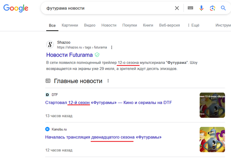Expand the Ещё more options menu
The height and width of the screenshot is (160, 231).
tap(193, 25)
